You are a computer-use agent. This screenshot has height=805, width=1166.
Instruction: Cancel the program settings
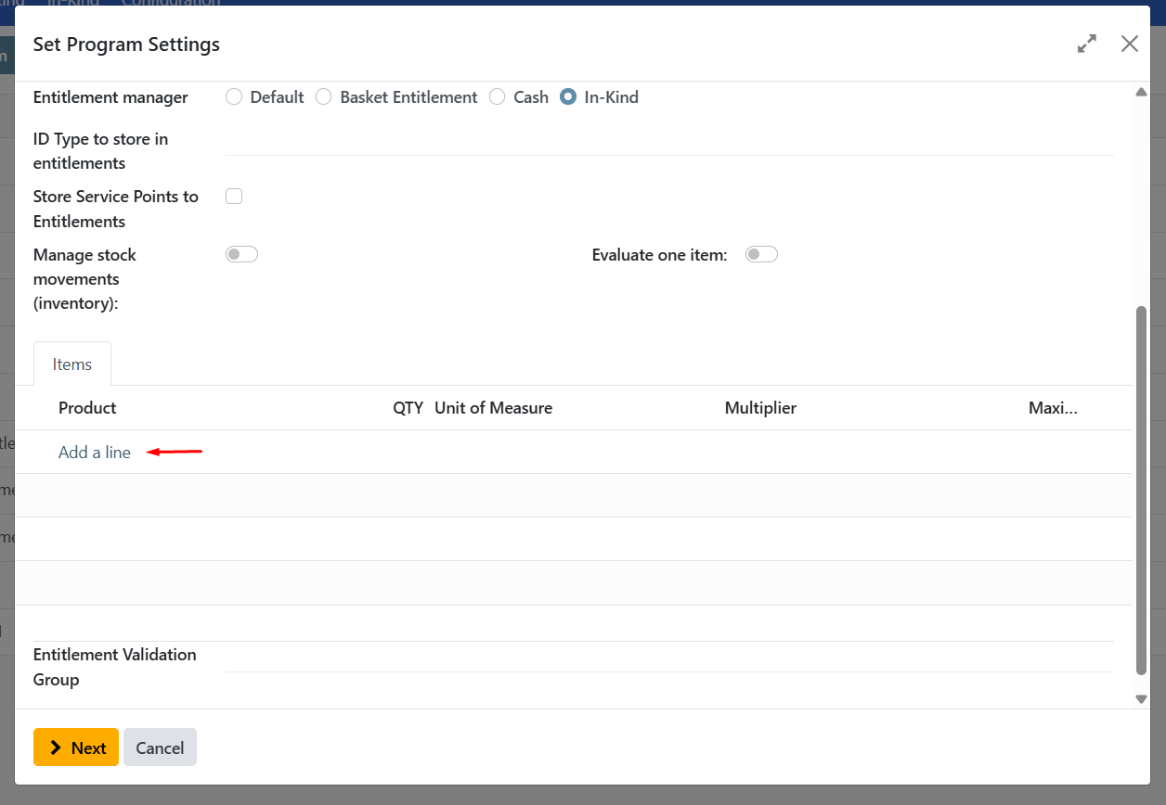[x=160, y=747]
